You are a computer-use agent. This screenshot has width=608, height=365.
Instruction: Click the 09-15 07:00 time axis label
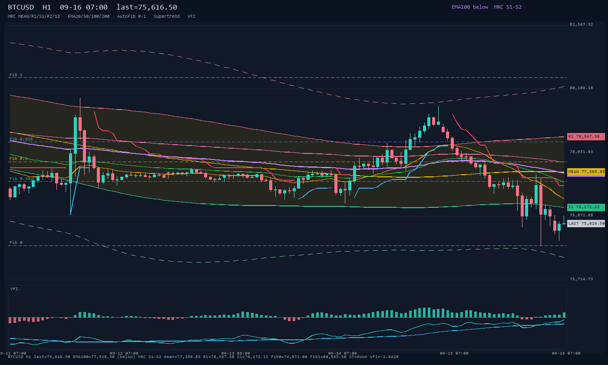[x=454, y=353]
